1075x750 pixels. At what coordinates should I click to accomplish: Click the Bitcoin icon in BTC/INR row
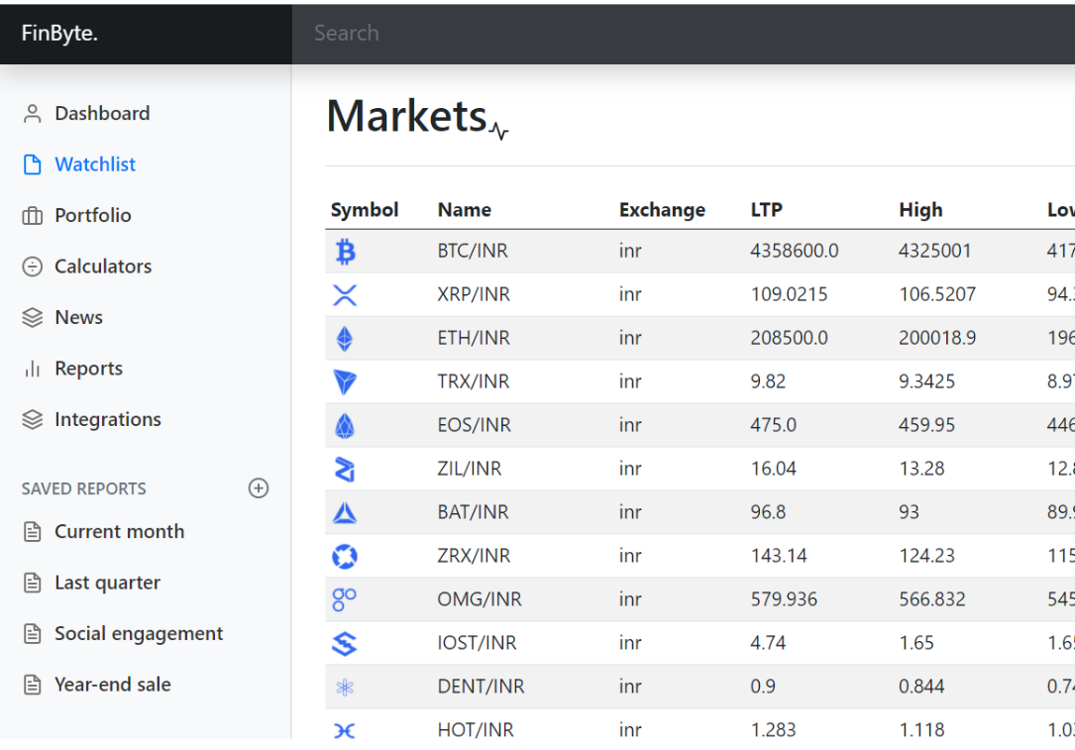point(345,253)
